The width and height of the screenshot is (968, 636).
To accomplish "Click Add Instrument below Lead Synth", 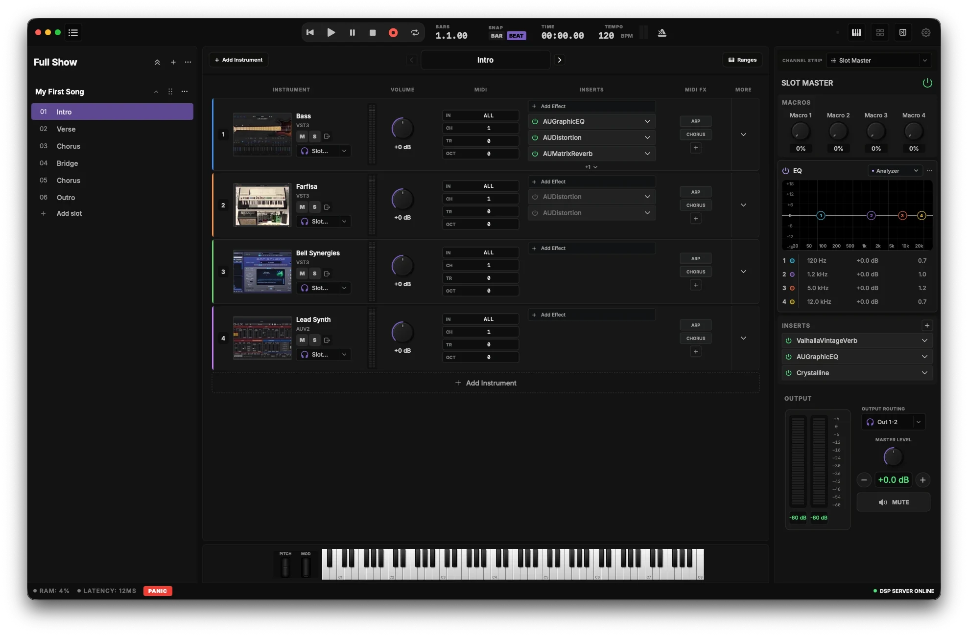I will coord(485,383).
